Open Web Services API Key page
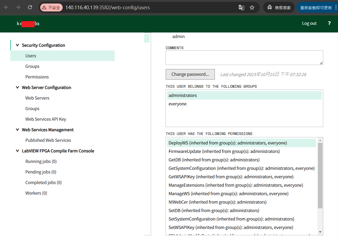Image resolution: width=338 pixels, height=239 pixels. [46, 119]
